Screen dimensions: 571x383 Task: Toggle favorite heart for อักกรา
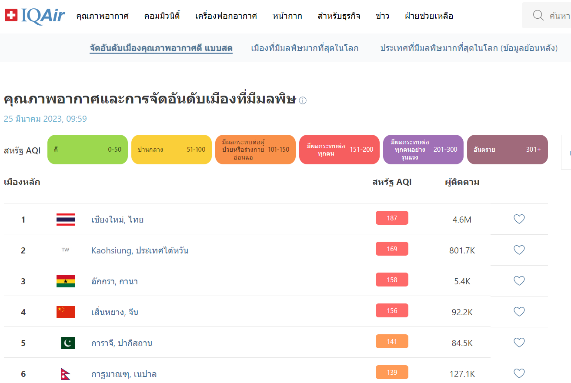[519, 281]
